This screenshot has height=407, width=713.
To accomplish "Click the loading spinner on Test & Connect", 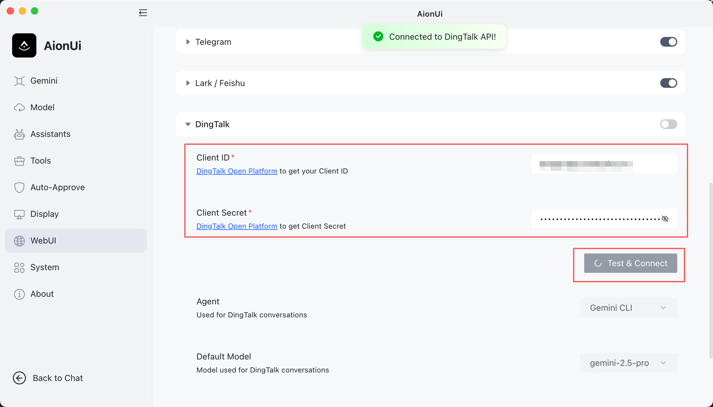I will [x=598, y=263].
